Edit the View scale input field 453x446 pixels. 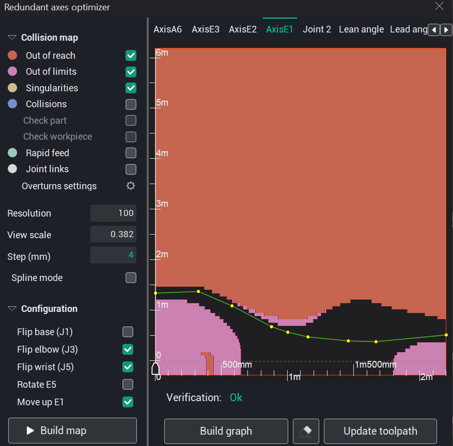click(113, 234)
